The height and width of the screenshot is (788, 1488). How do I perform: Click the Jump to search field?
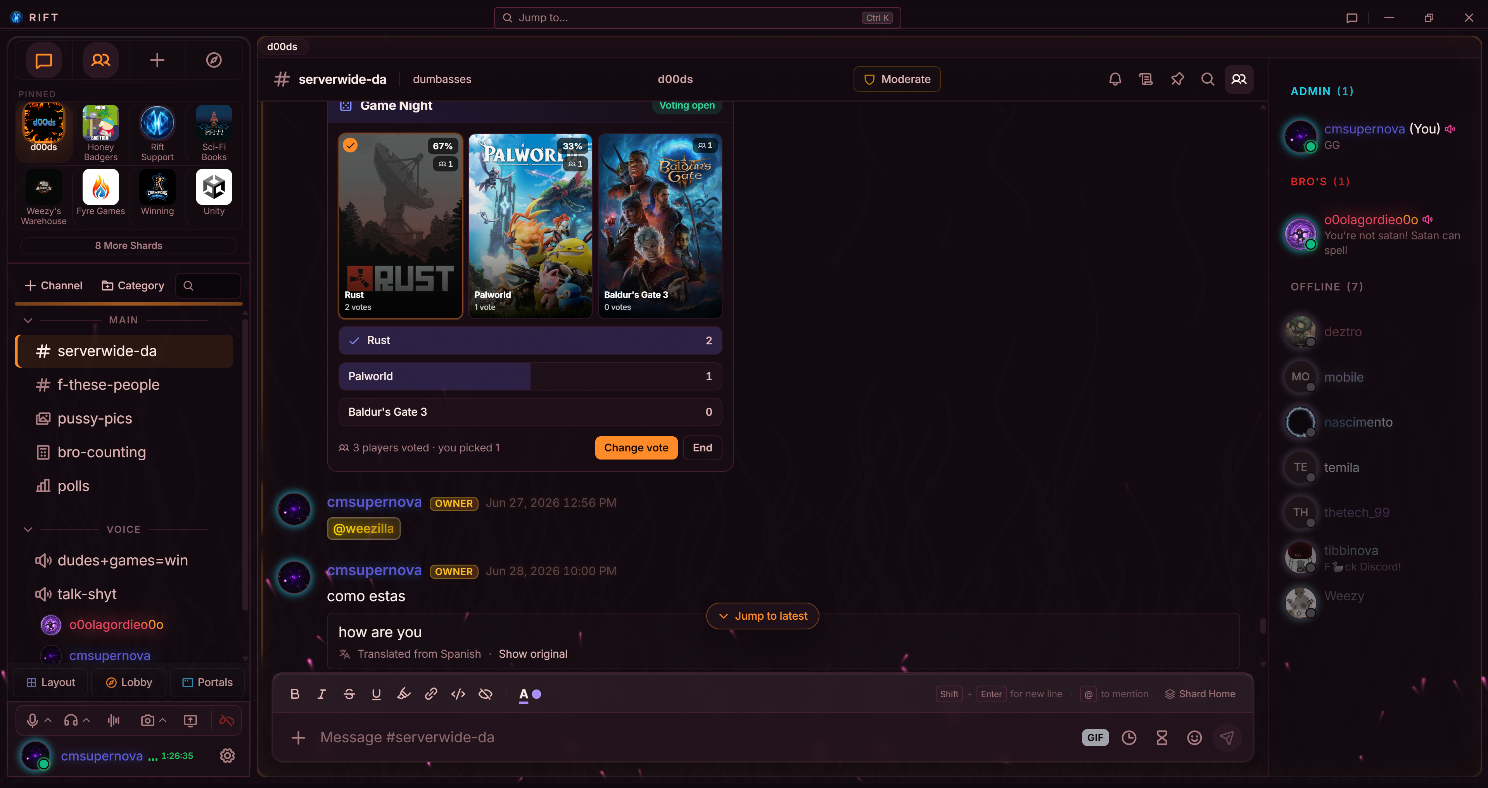click(x=696, y=18)
